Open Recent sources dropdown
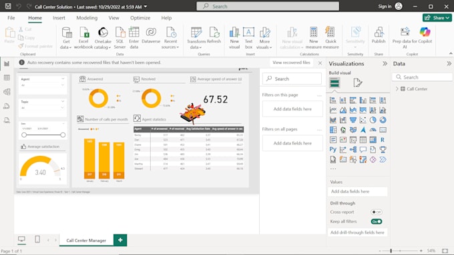Image resolution: width=454 pixels, height=255 pixels. (170, 38)
